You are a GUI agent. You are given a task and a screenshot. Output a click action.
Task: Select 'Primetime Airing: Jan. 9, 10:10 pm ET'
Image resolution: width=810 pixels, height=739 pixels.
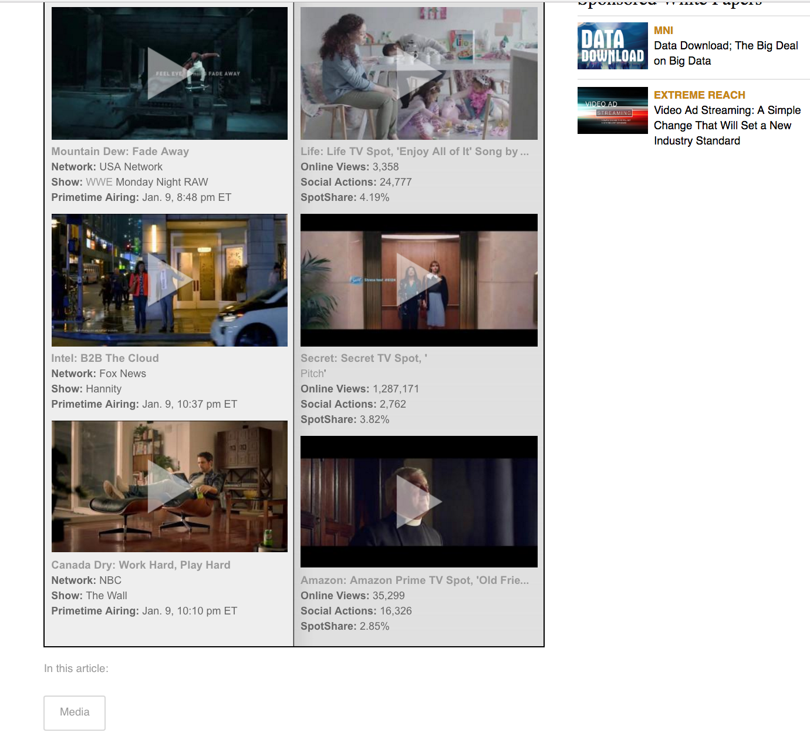(144, 611)
